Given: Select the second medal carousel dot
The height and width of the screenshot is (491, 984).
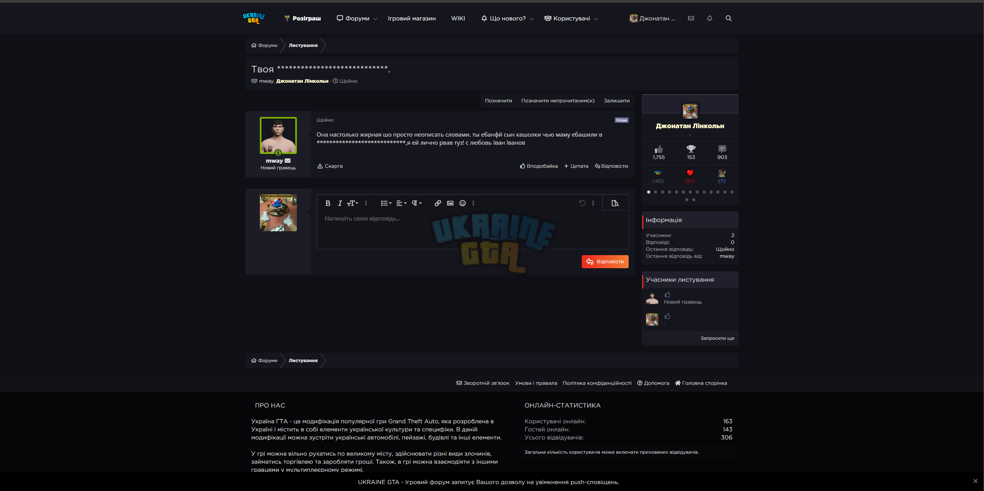Looking at the screenshot, I should click(656, 192).
